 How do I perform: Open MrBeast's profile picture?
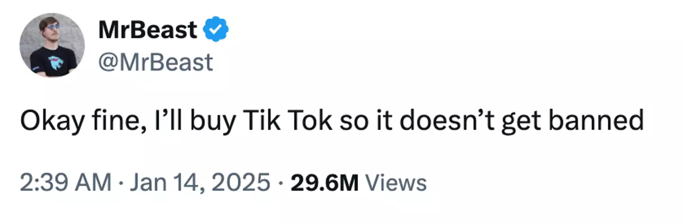[x=52, y=45]
